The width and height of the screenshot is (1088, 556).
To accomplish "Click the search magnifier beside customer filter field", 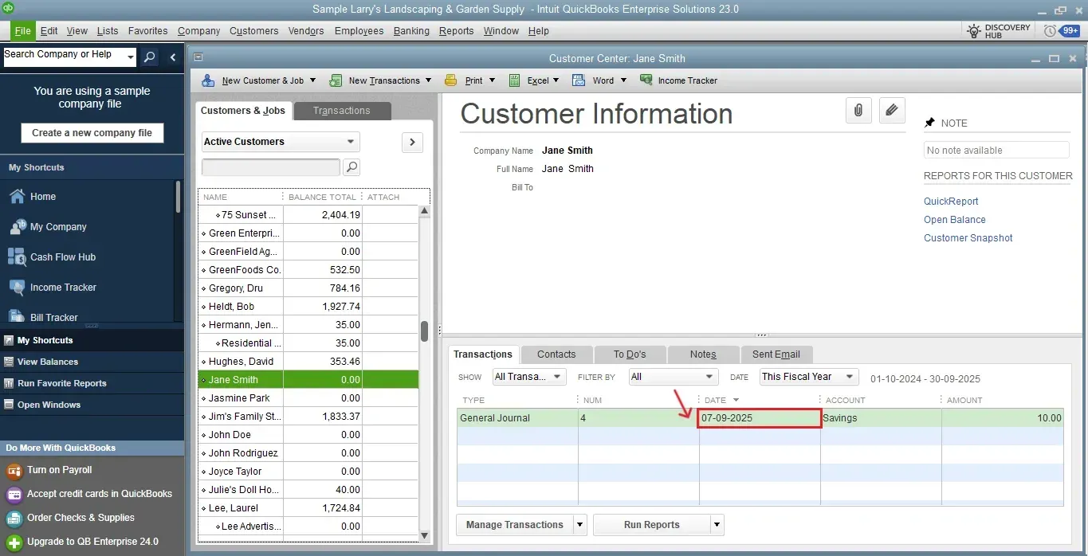I will tap(351, 167).
